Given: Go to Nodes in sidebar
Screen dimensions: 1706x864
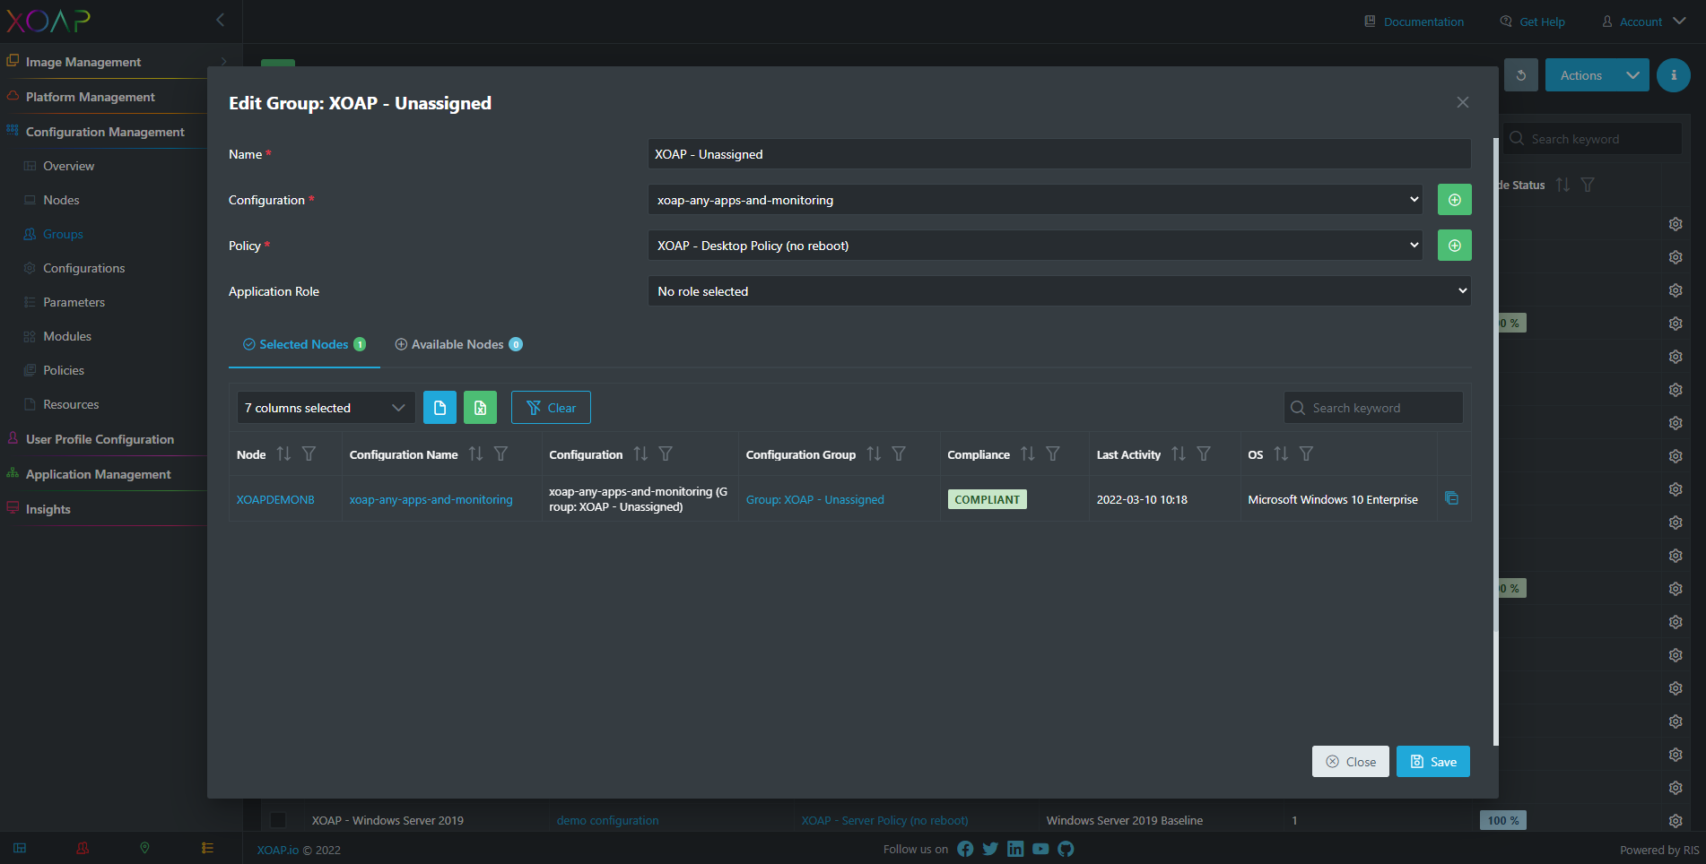Looking at the screenshot, I should point(61,200).
